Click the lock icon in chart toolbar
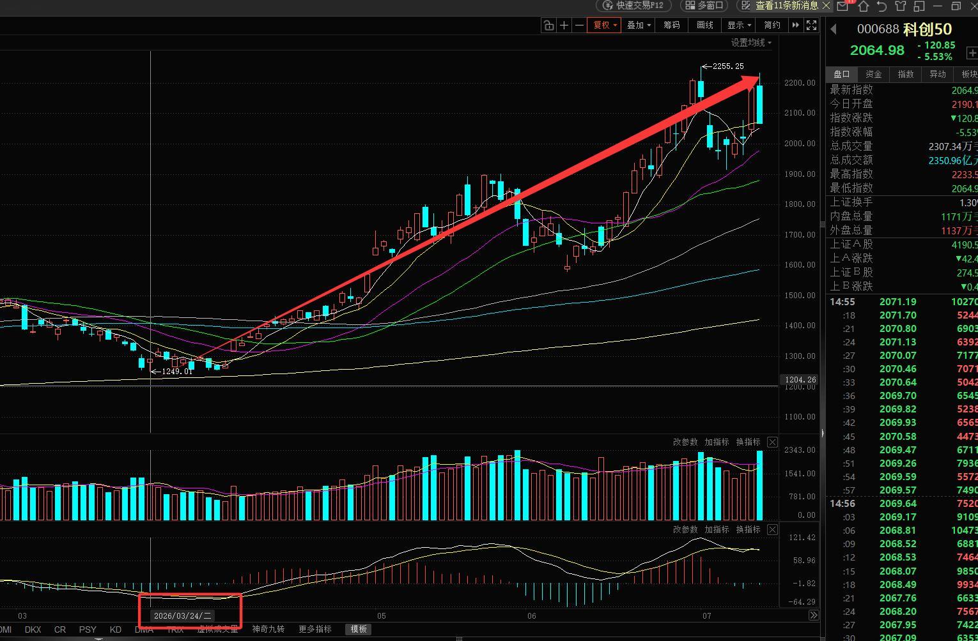The image size is (978, 641). [x=548, y=25]
